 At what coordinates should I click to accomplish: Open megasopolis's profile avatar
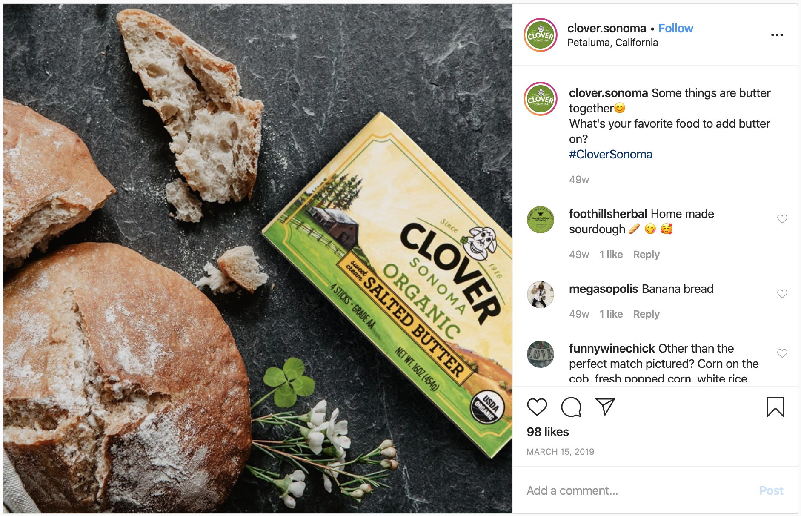click(541, 295)
